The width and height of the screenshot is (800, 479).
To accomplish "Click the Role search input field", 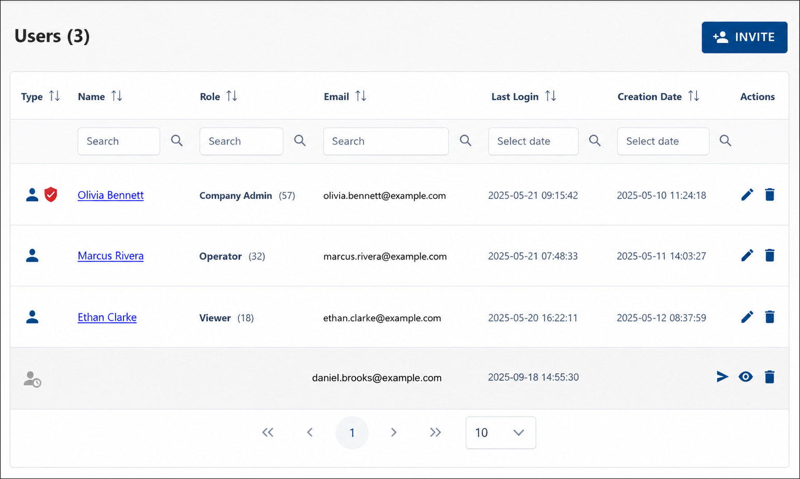I will coord(241,141).
